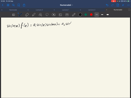Close the Lecture 3 tab

coord(28,10)
